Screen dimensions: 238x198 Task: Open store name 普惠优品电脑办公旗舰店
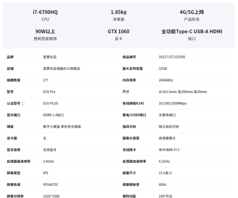[x=62, y=69]
